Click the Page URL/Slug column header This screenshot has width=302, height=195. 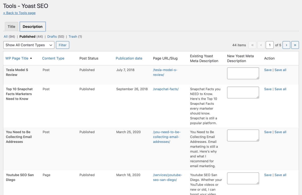pyautogui.click(x=165, y=58)
